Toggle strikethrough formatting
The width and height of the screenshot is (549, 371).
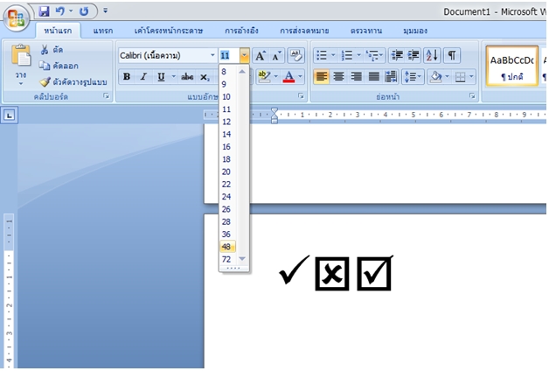coord(187,77)
